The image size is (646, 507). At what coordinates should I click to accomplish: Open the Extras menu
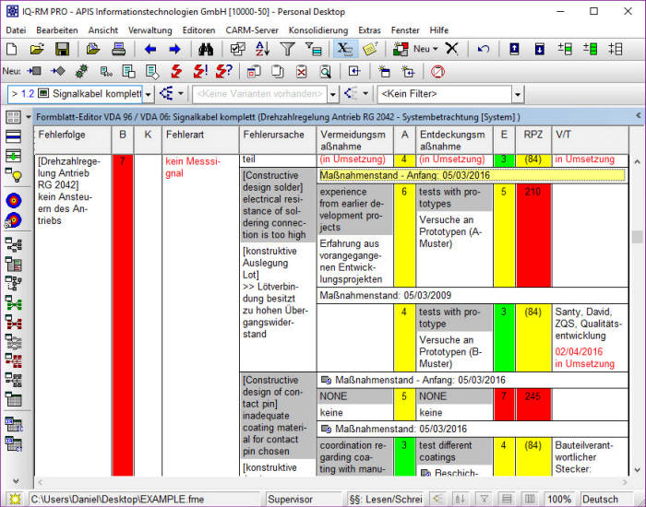pos(369,30)
